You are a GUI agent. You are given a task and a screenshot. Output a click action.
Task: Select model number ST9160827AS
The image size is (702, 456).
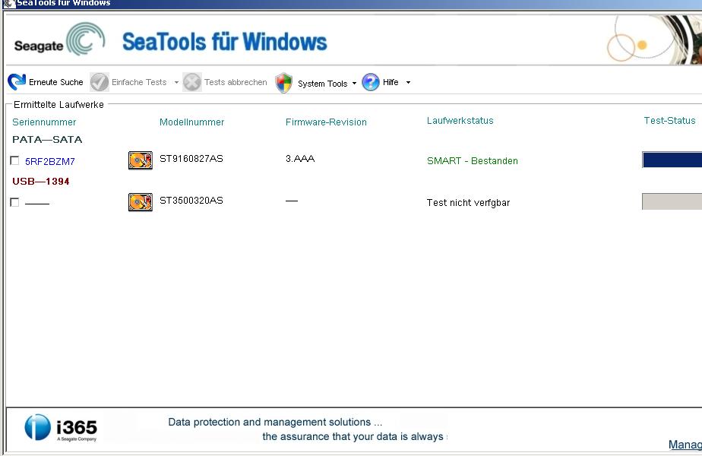pyautogui.click(x=191, y=159)
